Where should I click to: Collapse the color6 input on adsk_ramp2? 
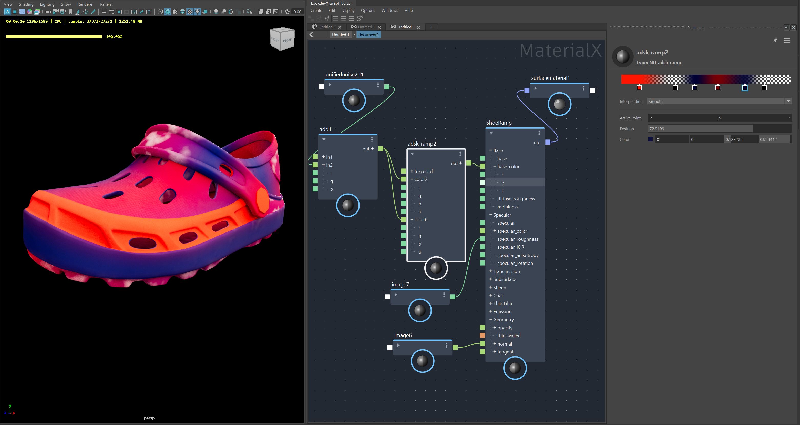pyautogui.click(x=412, y=220)
